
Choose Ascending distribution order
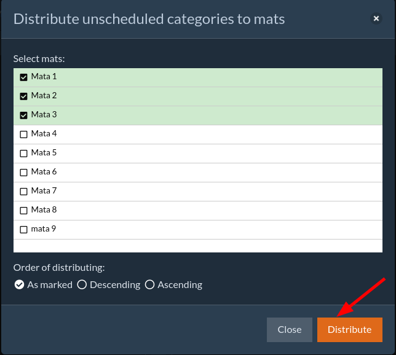click(x=149, y=285)
